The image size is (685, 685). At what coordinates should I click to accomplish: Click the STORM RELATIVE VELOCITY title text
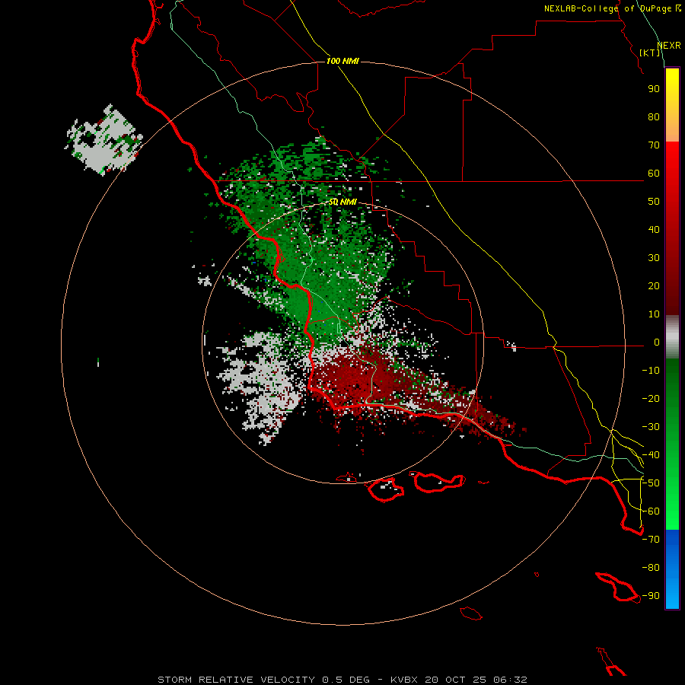[x=236, y=680]
